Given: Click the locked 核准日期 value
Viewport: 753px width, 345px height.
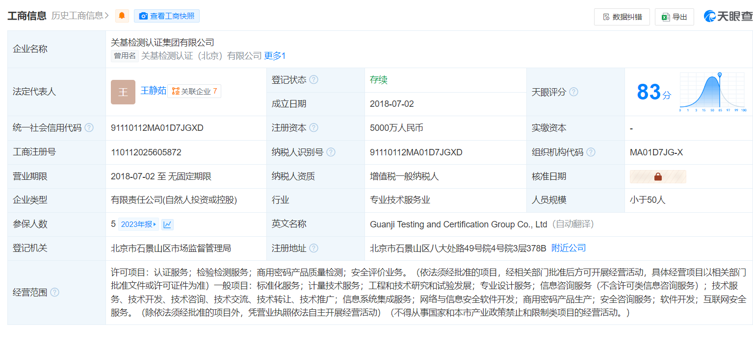Looking at the screenshot, I should [658, 176].
